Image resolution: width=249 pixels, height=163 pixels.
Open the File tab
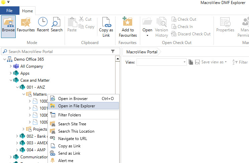point(9,11)
